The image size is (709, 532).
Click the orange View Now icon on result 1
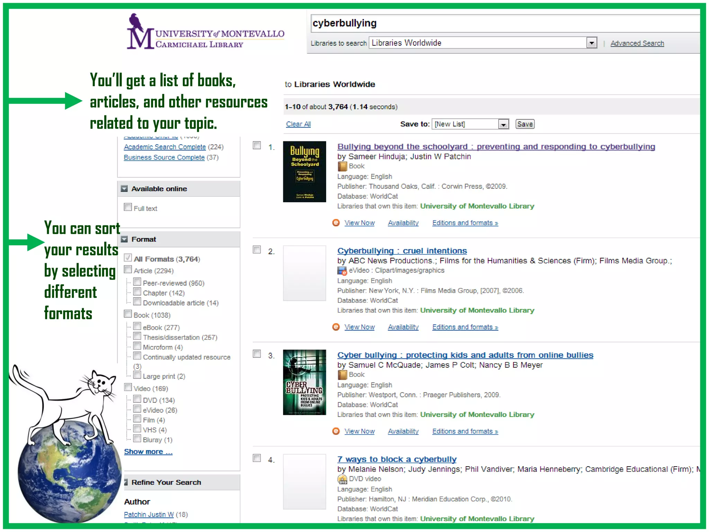coord(336,223)
